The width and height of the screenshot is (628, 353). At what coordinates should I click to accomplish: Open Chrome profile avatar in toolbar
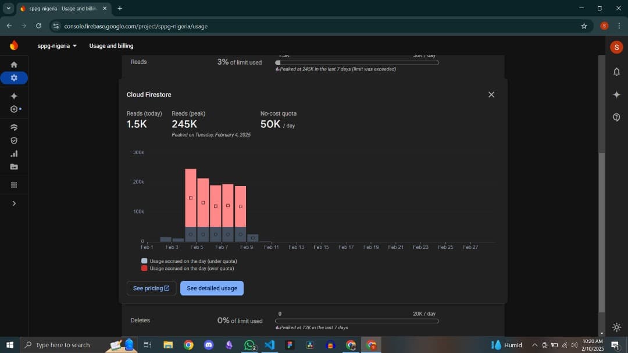click(x=604, y=26)
